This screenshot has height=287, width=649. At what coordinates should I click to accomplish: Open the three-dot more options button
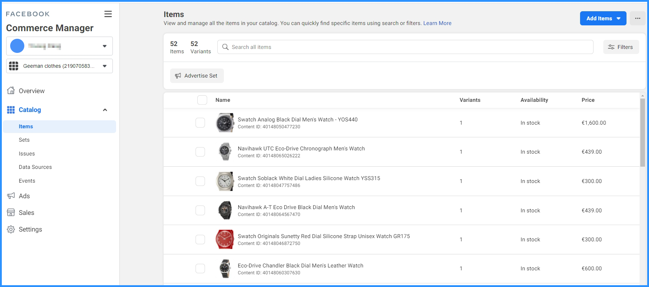click(x=637, y=18)
